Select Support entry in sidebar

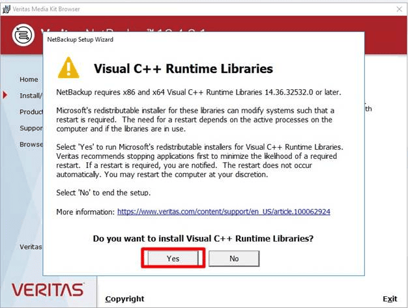tap(31, 128)
